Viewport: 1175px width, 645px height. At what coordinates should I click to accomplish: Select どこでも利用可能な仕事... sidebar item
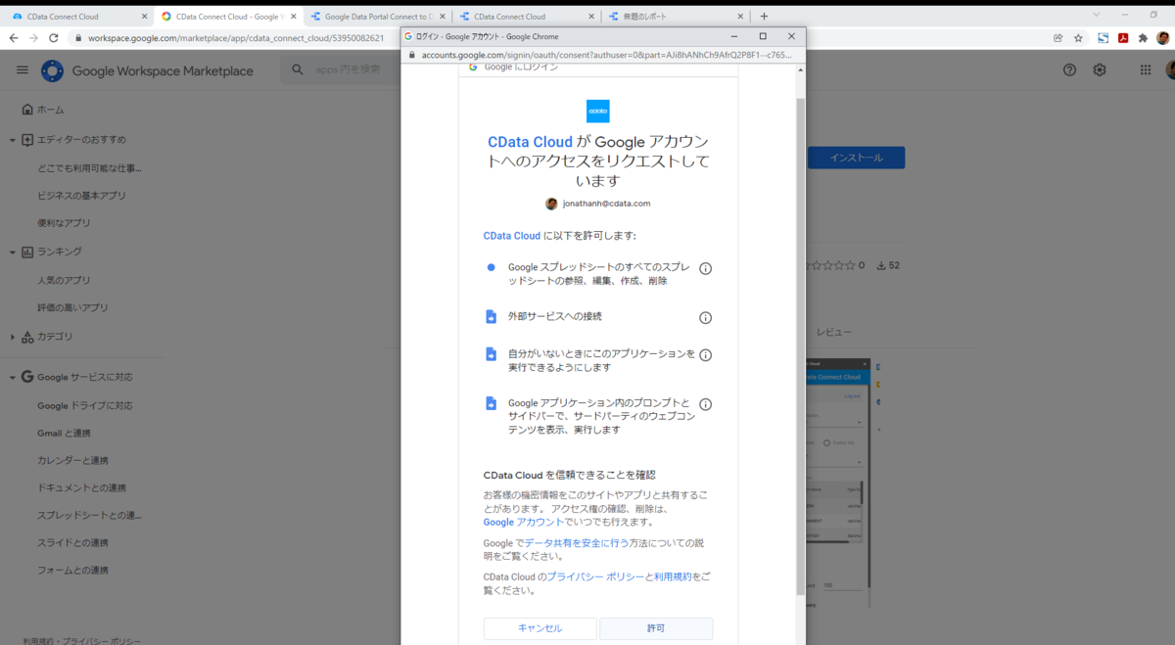coord(89,167)
